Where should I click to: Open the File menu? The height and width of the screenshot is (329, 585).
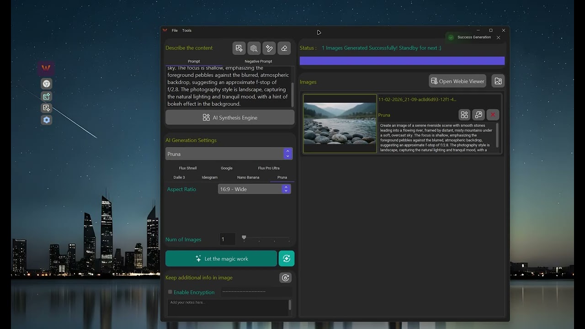point(175,31)
